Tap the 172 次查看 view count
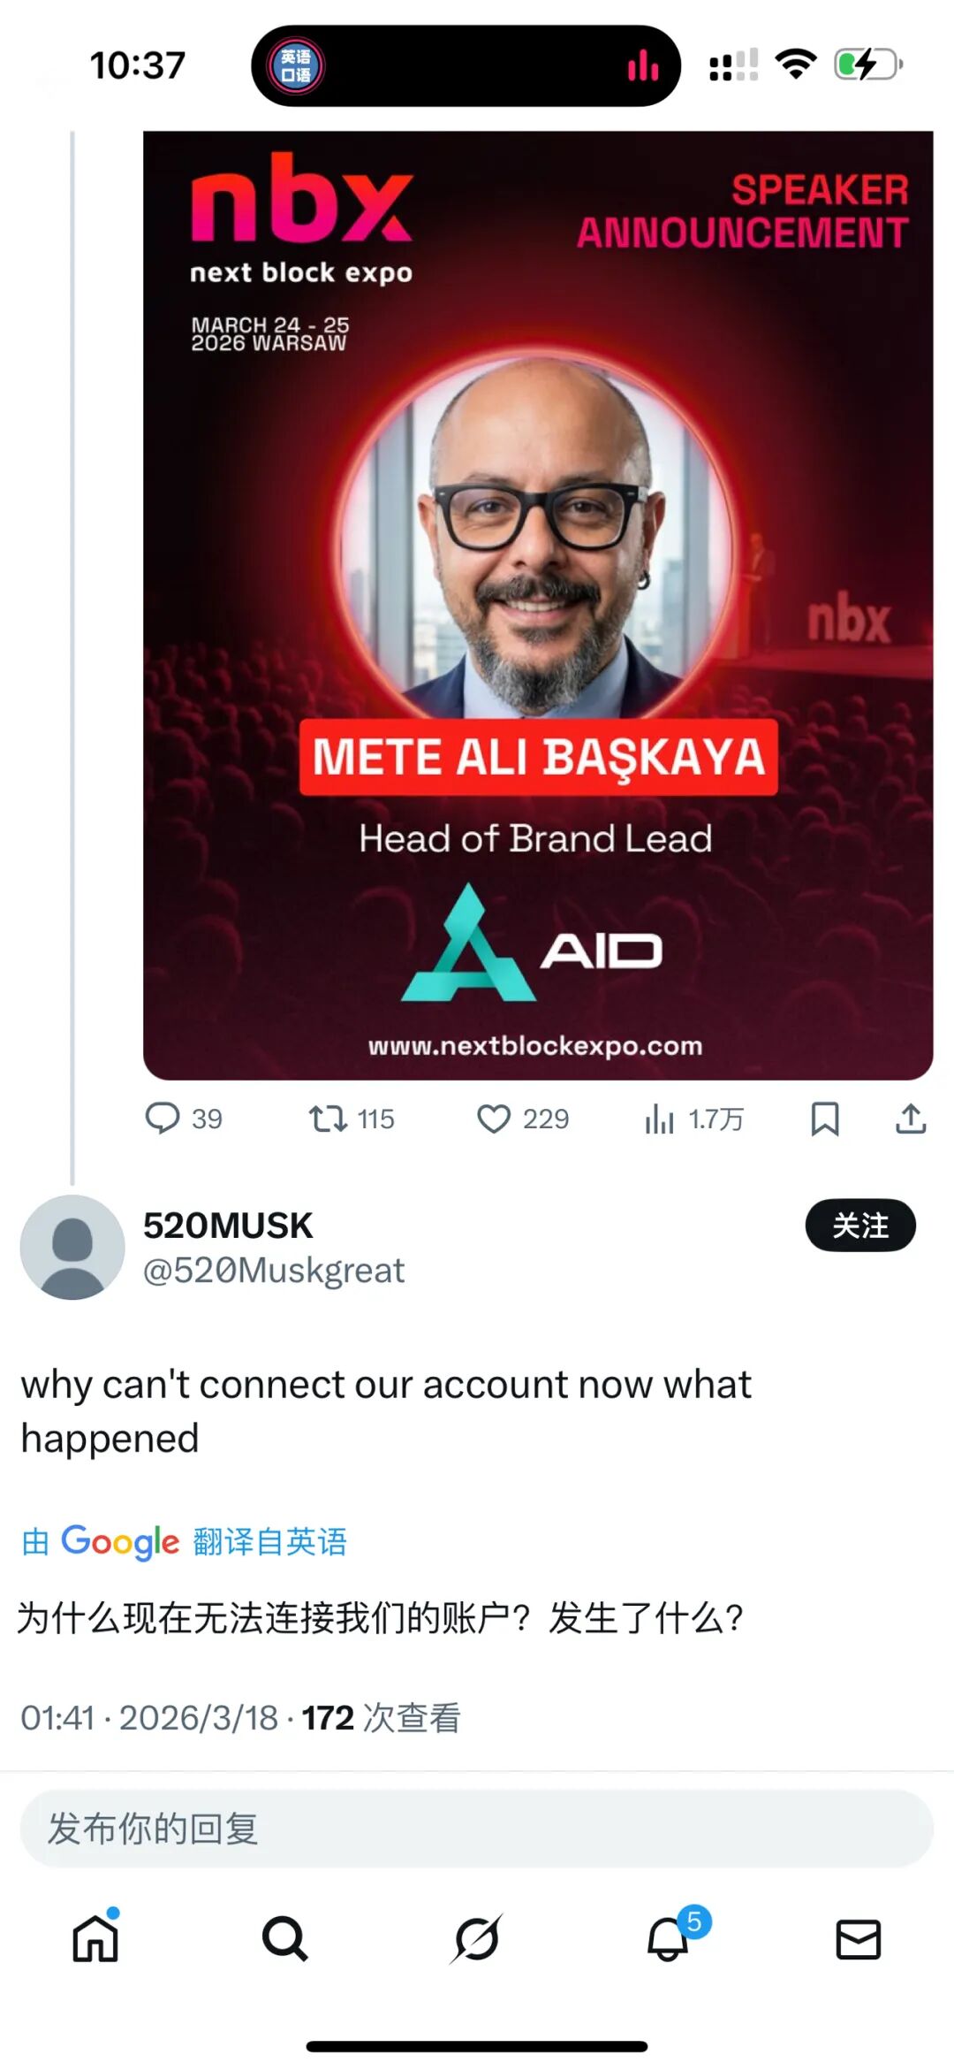 [382, 1718]
